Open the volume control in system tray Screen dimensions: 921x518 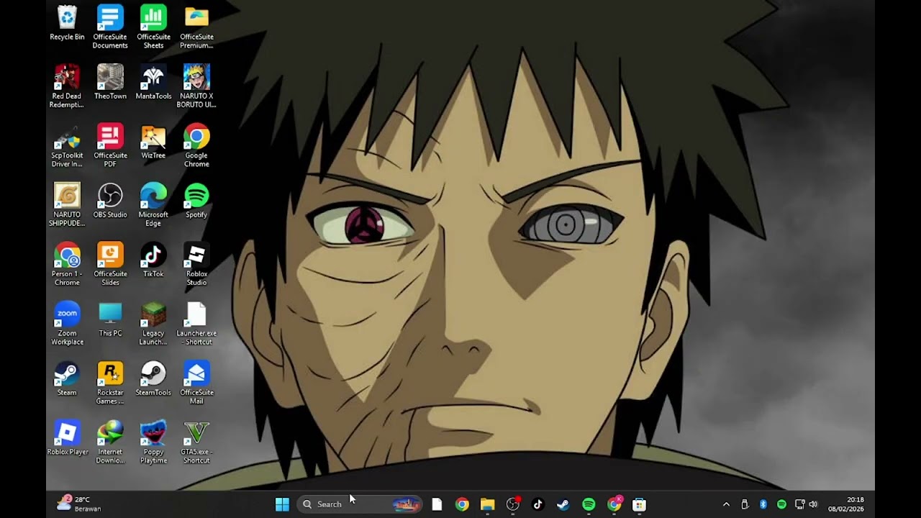(x=813, y=504)
